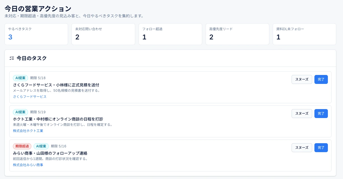The height and width of the screenshot is (179, 343).
Task: Click the page subtitle starting 未対応・期限超過
Action: [x=74, y=16]
